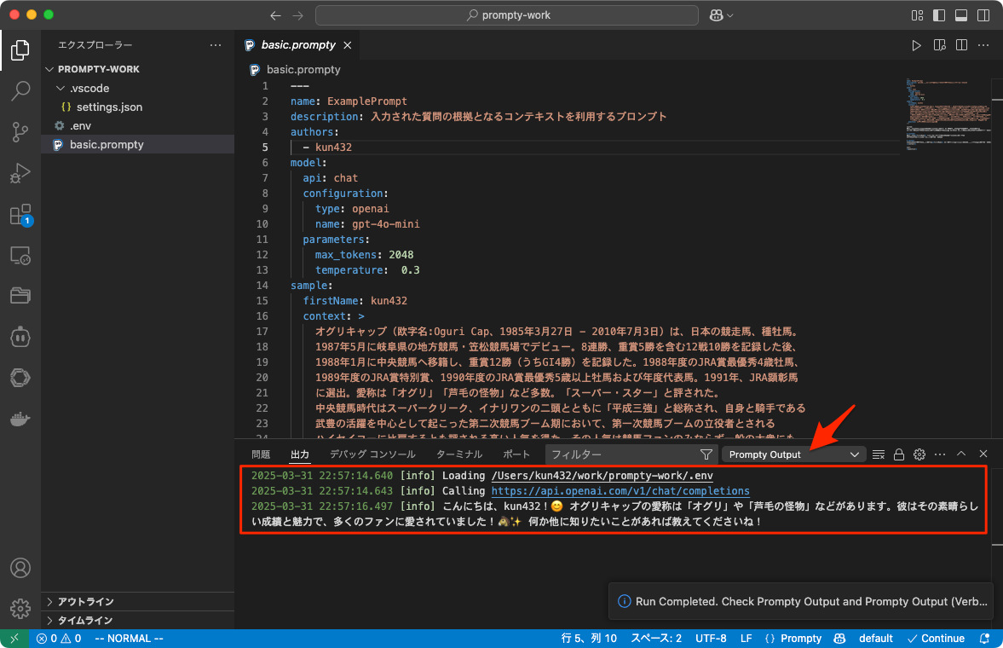The height and width of the screenshot is (648, 1003).
Task: Split the editor to the right
Action: click(960, 45)
